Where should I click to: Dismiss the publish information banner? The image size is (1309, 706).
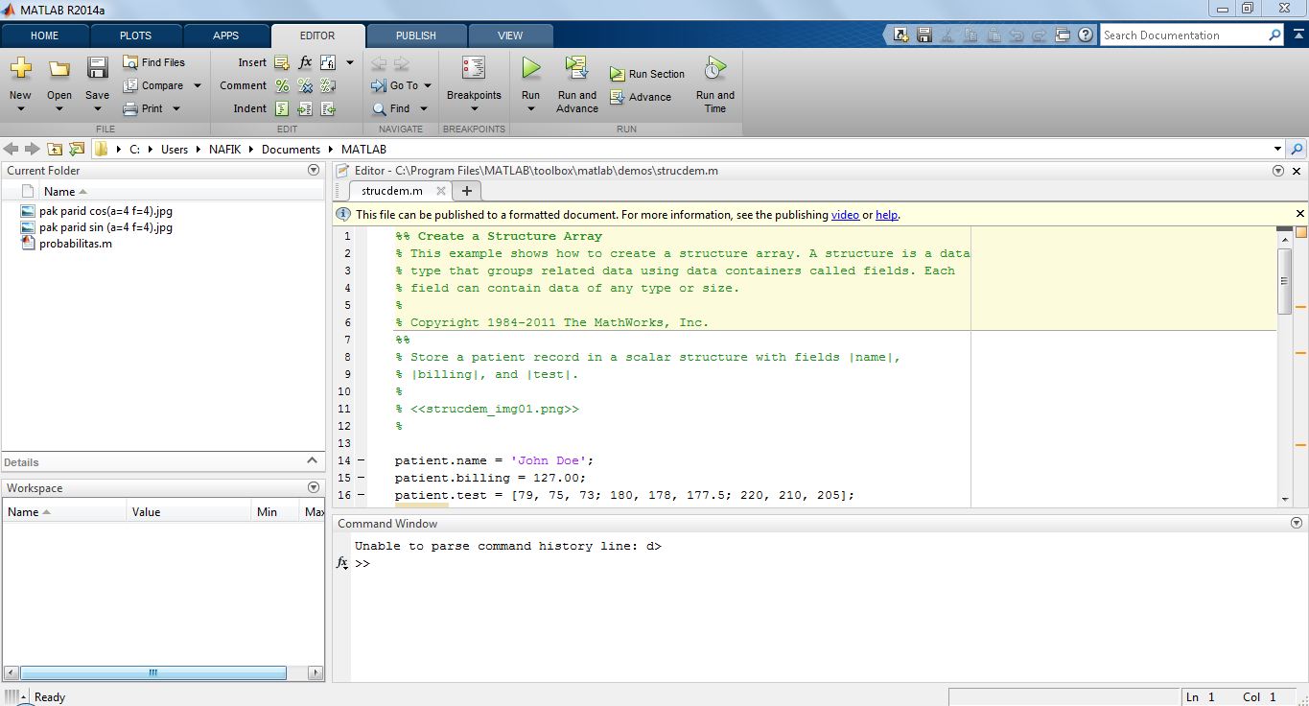[x=1300, y=214]
